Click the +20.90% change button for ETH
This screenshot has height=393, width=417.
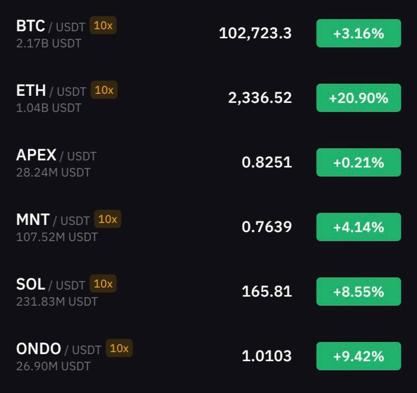pyautogui.click(x=359, y=98)
